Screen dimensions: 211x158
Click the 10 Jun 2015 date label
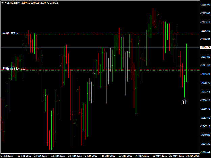pyautogui.click(x=193, y=156)
